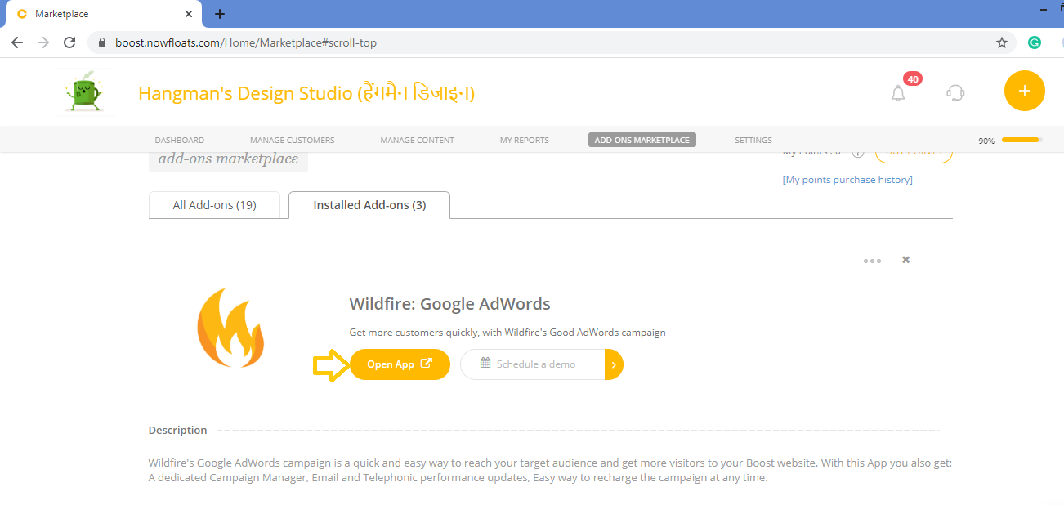The width and height of the screenshot is (1064, 505).
Task: Click the Wildfire flame logo
Action: tap(230, 328)
